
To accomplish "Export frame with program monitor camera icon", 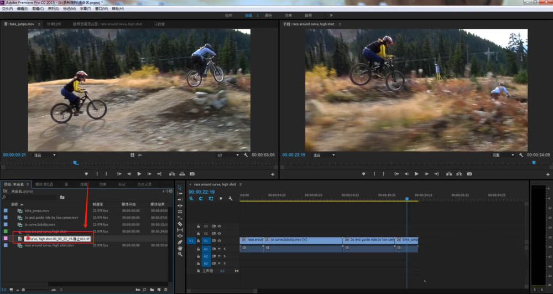I will pos(469,174).
